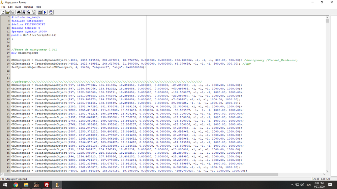Click the '//Prasa de montgomery 0.3dl' comment

click(x=34, y=49)
